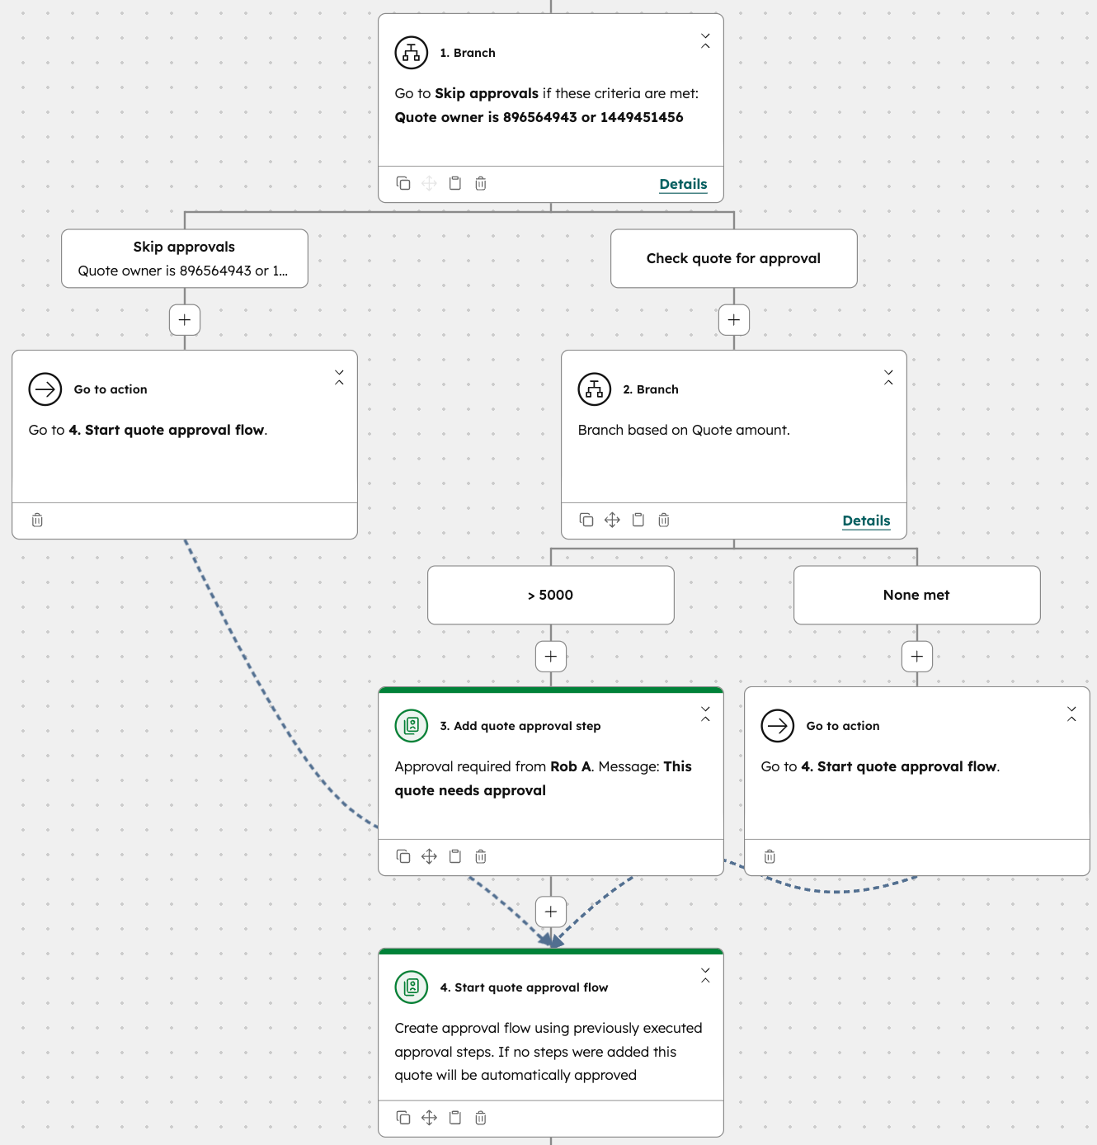
Task: Delete "4. Start quote approval flow" with trash icon
Action: 481,1118
